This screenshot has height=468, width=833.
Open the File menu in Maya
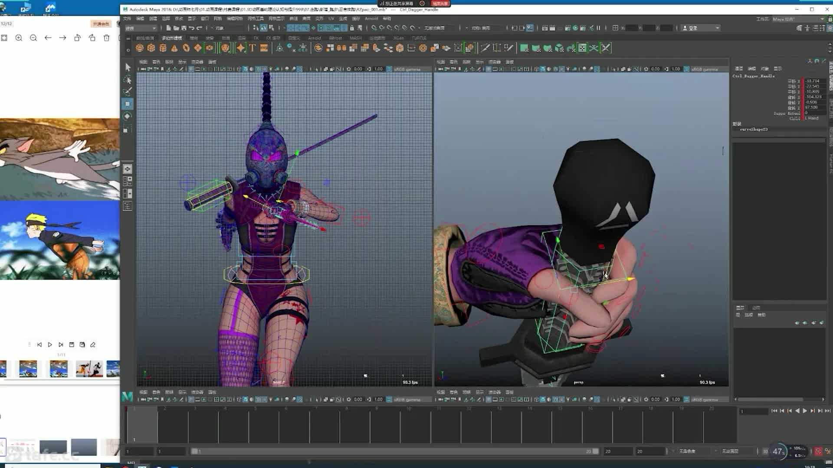pos(127,19)
